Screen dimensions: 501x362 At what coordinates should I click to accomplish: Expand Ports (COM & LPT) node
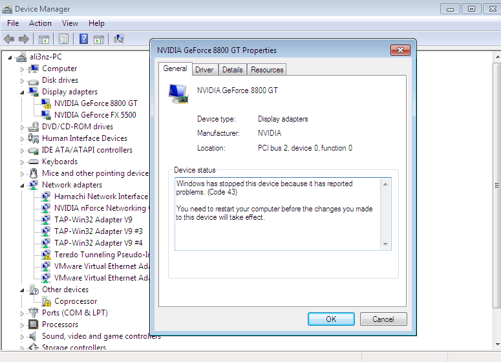(22, 314)
